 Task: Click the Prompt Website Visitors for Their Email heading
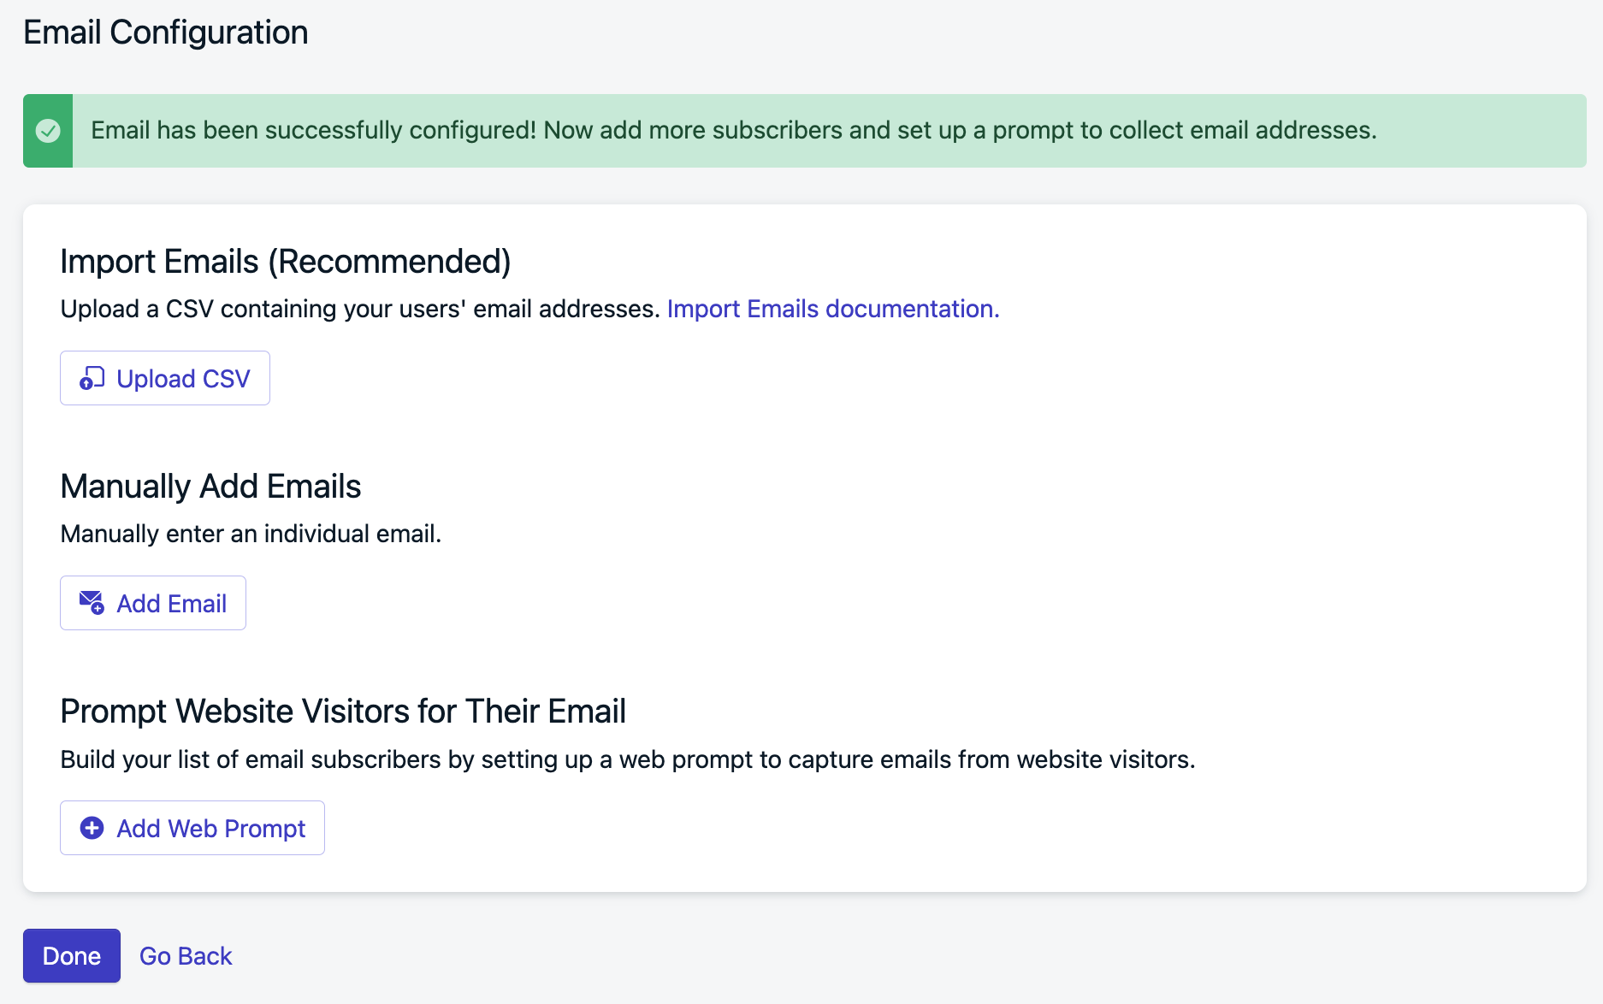[343, 711]
